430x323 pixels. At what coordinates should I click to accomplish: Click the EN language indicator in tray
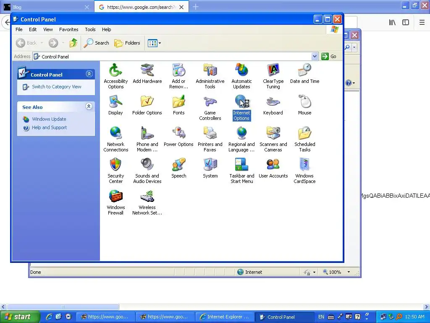pyautogui.click(x=321, y=317)
